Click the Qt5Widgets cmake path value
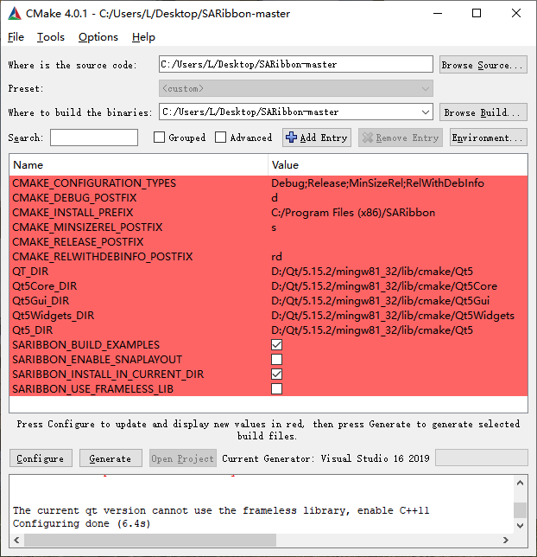Screen dimensions: 537x557 (393, 316)
